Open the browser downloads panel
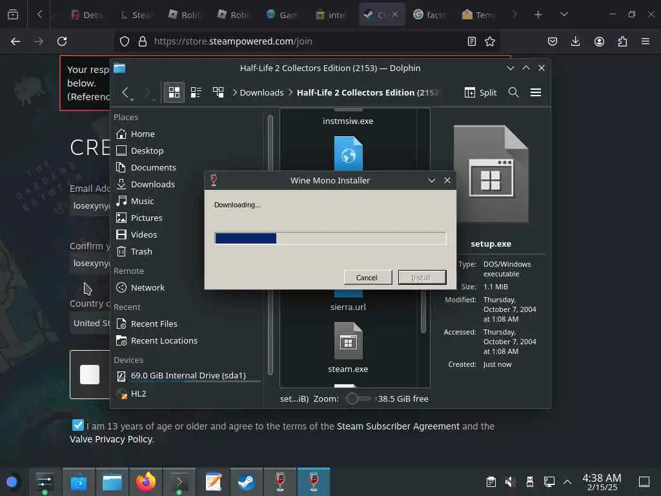 click(575, 41)
